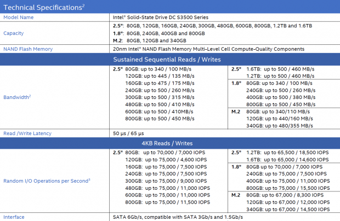Click '1.2TB: up to 65,500 / 18,500 IOPS'
Image resolution: width=340 pixels, height=221 pixels.
287,153
